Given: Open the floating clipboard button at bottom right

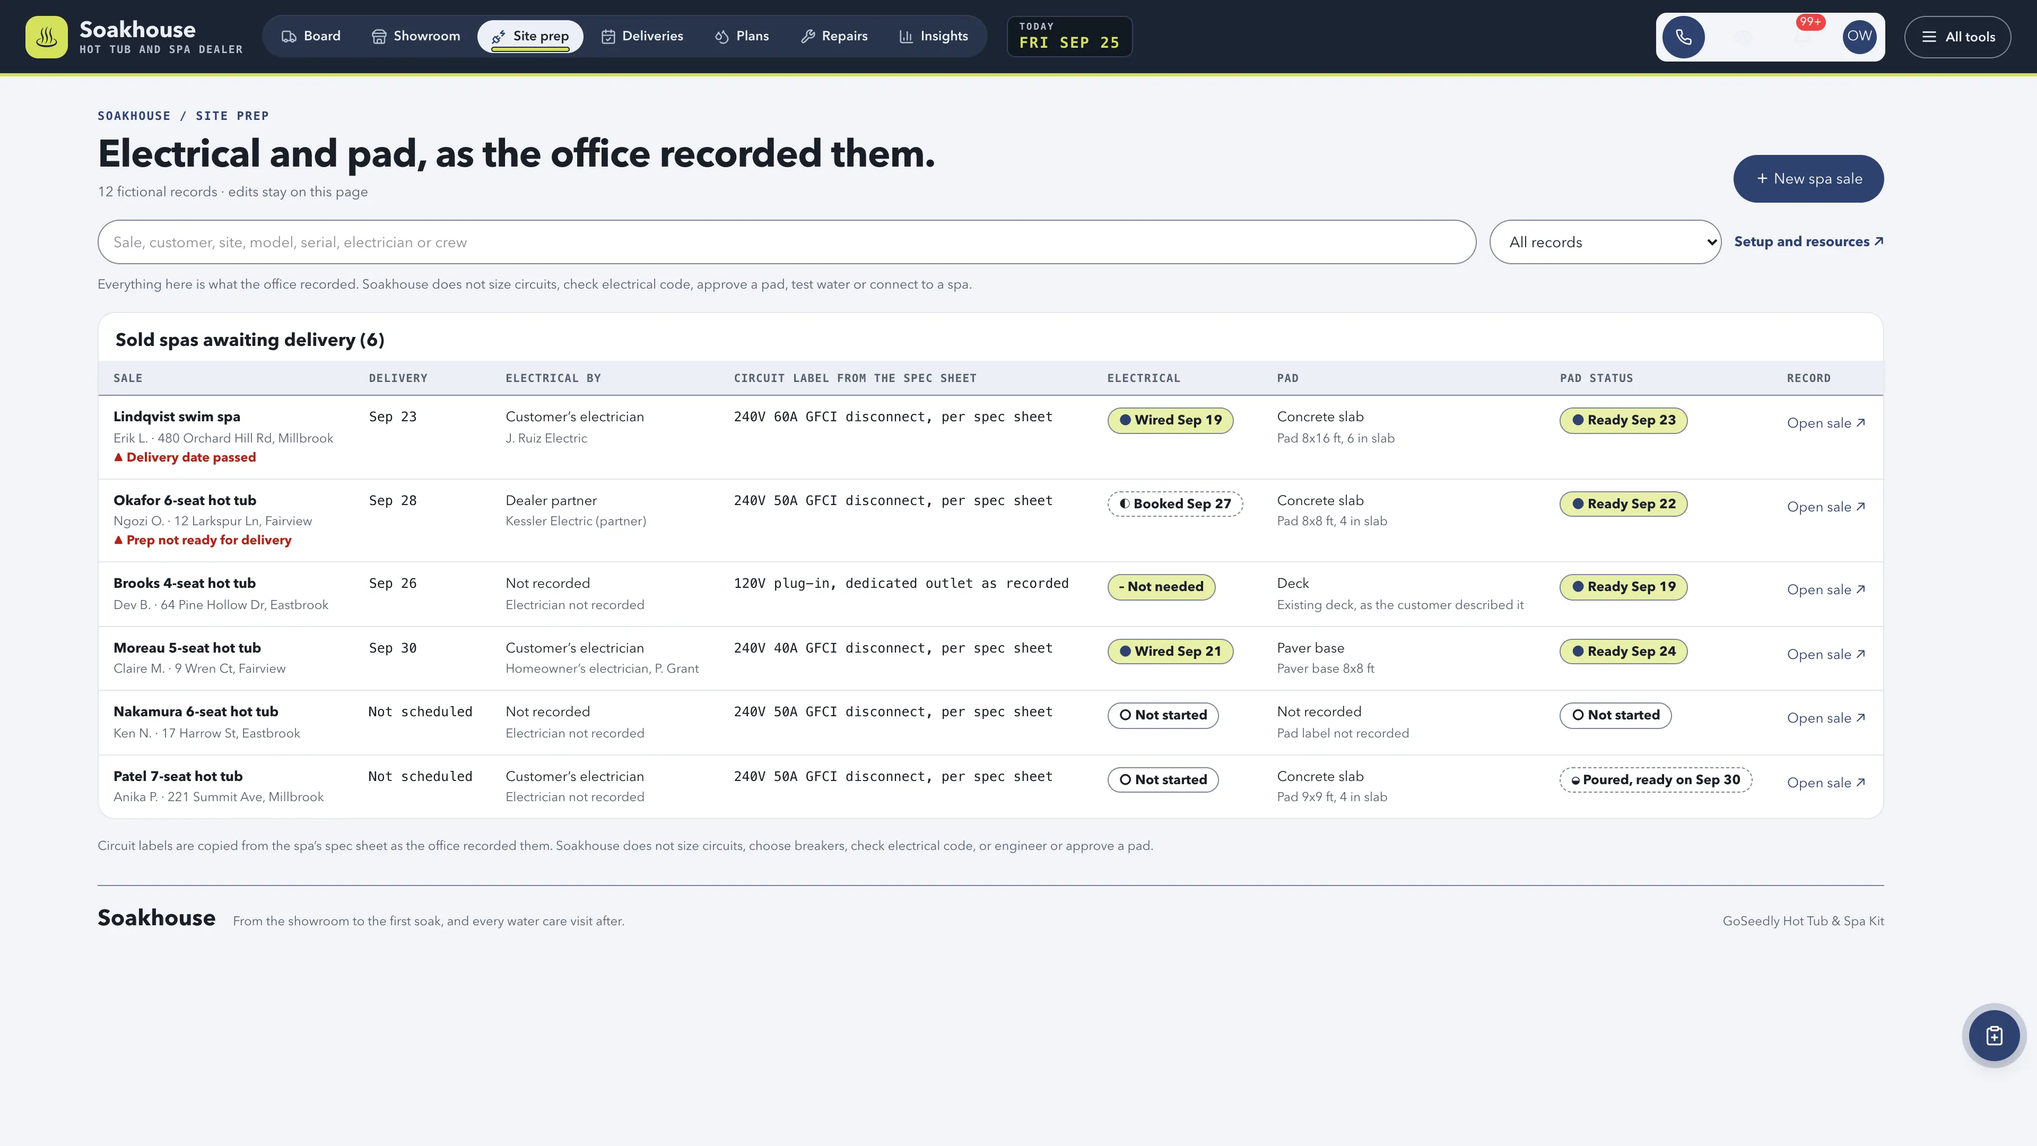Looking at the screenshot, I should click(x=1994, y=1035).
